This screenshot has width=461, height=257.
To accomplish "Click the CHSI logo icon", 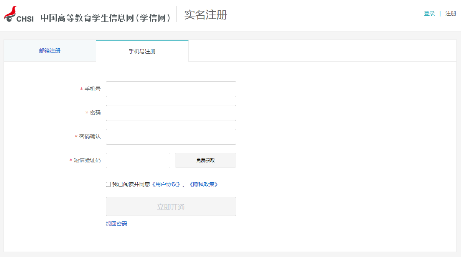I will pos(19,15).
